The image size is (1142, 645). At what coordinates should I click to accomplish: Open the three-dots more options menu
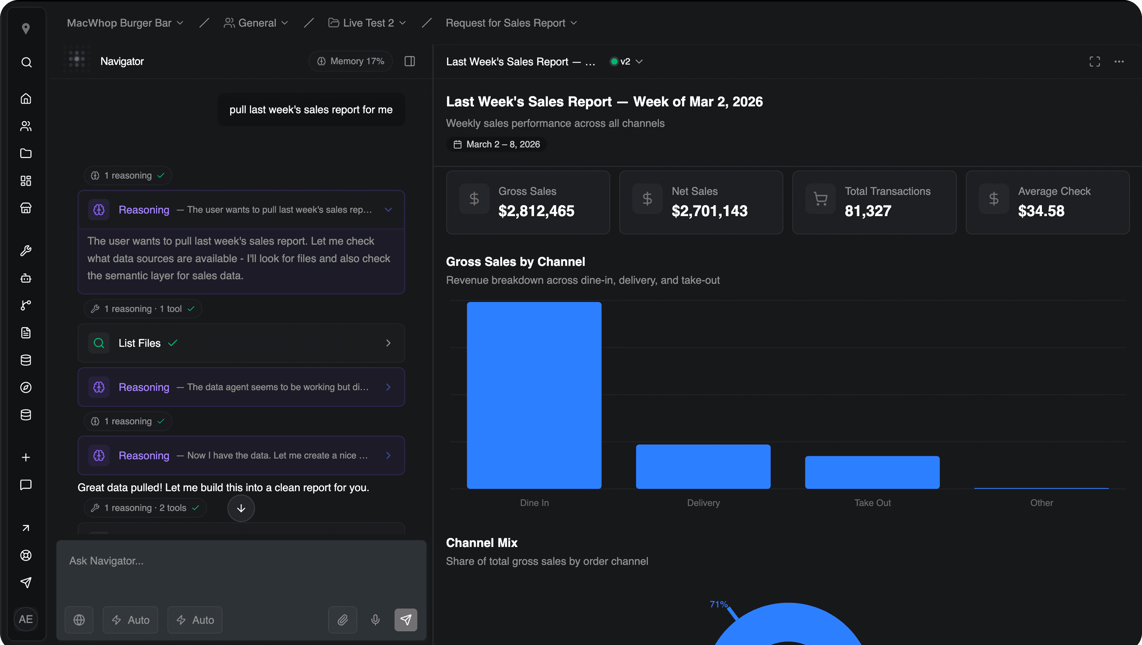coord(1119,62)
